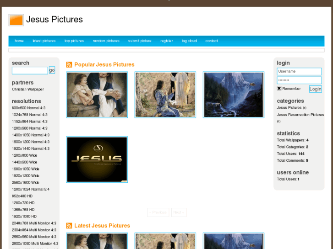Screen dimensions: 333x249
Task: Open the contact menu item
Action: [x=212, y=41]
